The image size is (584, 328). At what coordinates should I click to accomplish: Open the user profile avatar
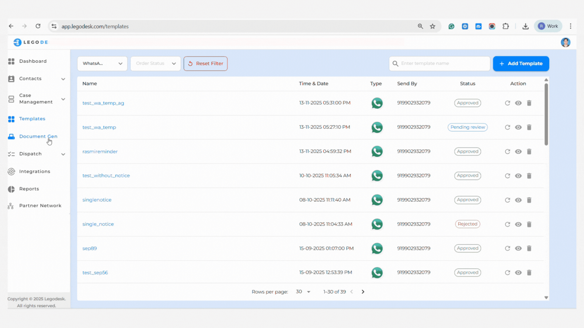point(565,43)
